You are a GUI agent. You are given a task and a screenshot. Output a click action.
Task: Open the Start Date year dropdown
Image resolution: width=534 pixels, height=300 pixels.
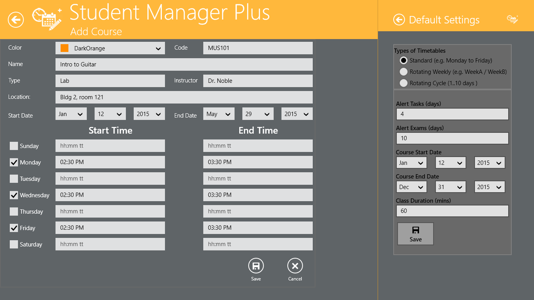tap(149, 114)
